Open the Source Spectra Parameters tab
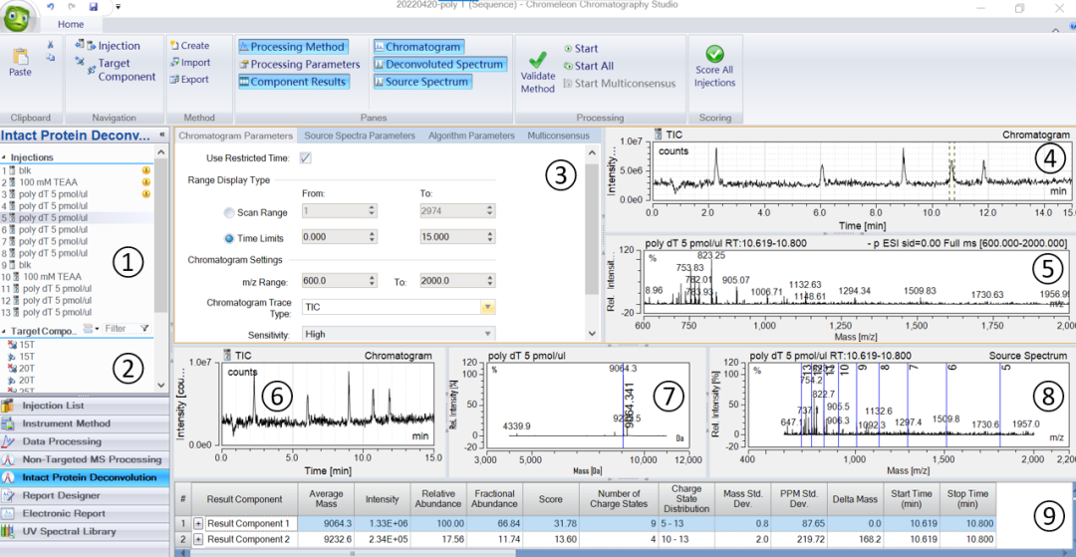The height and width of the screenshot is (557, 1076). pos(359,136)
